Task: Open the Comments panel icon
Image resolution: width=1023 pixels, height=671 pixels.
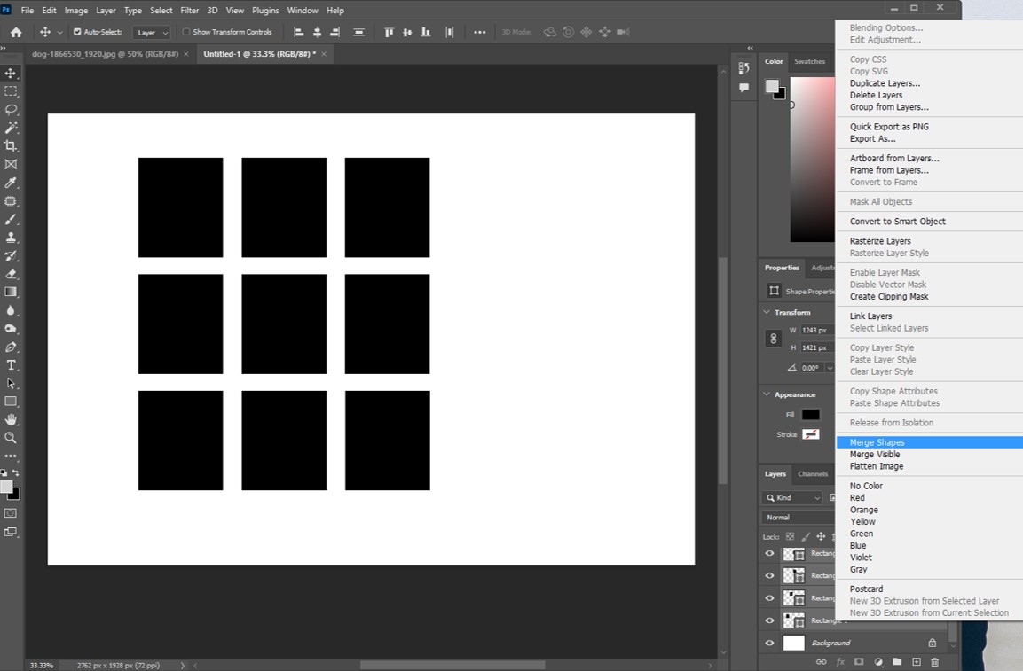Action: tap(744, 88)
